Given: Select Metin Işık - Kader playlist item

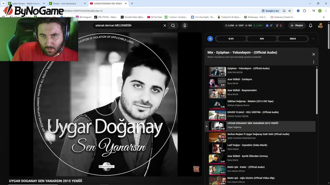Looking at the screenshot, I should tap(260, 170).
